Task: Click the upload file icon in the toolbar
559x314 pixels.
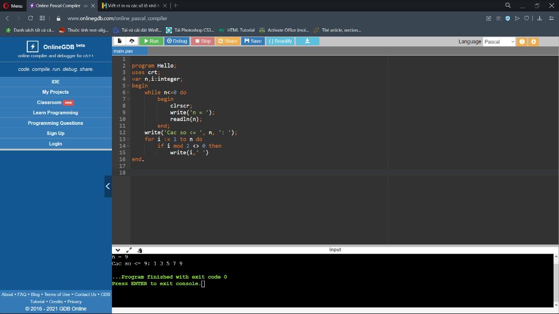Action: [x=132, y=41]
